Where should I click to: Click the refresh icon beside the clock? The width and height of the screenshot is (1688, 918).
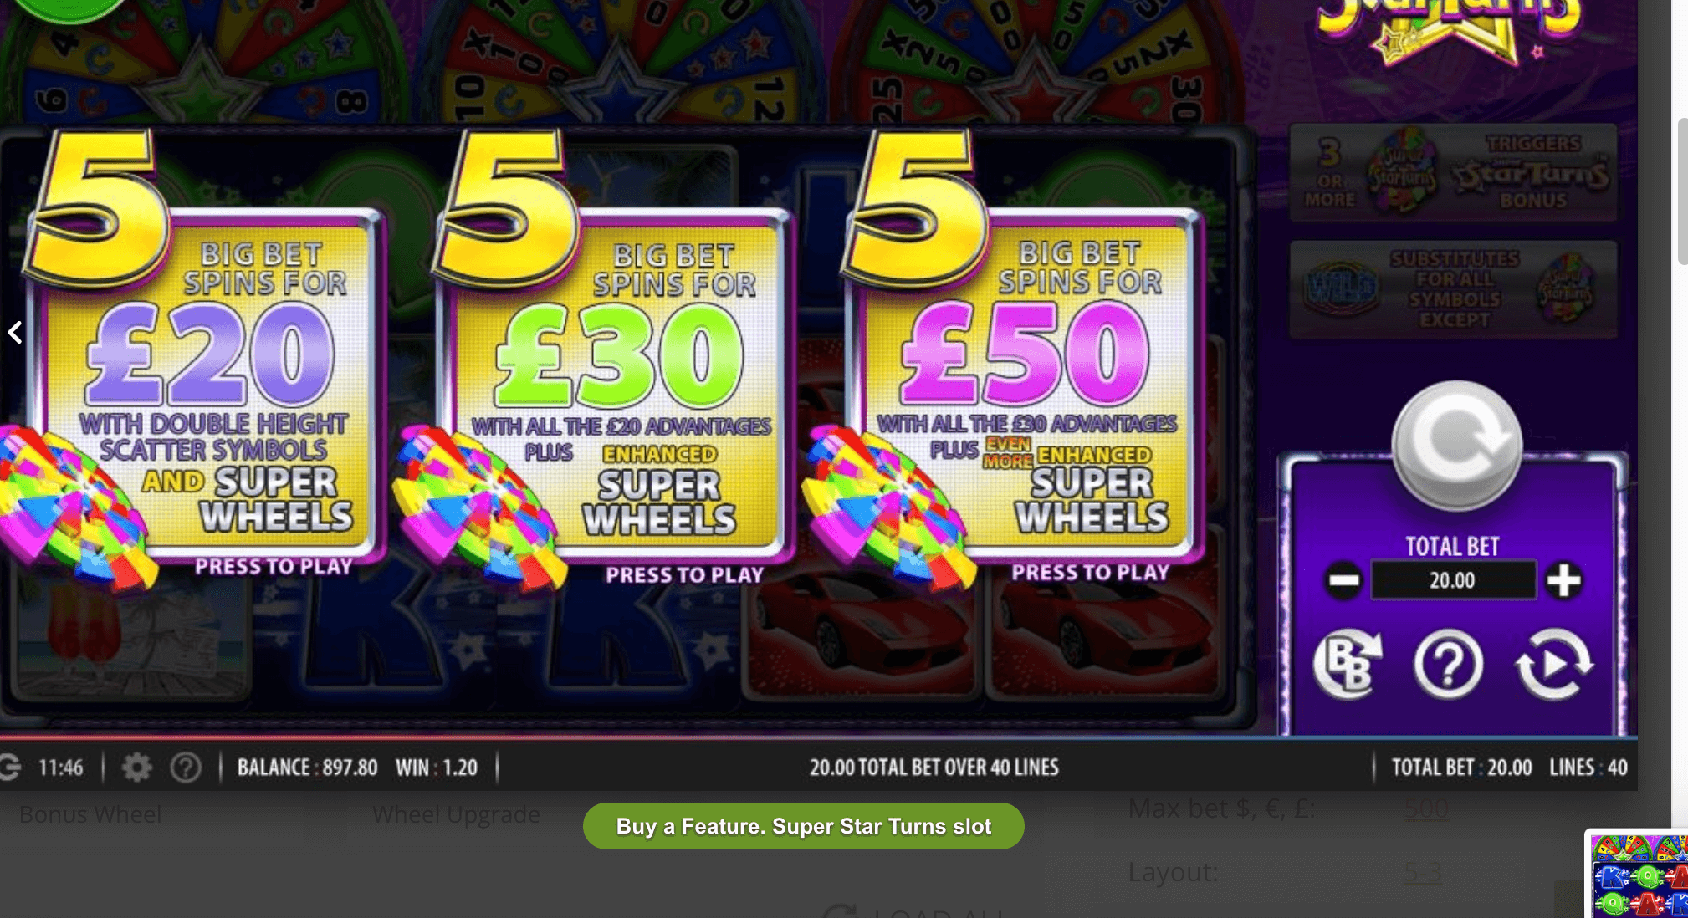click(10, 767)
